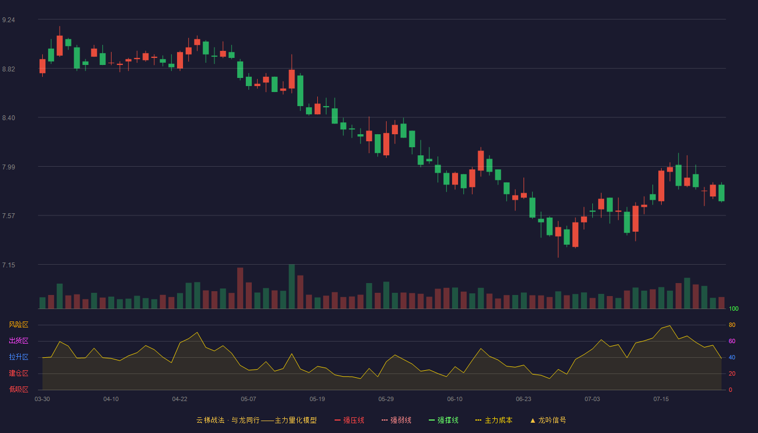The image size is (758, 433).
Task: Click the 04-10 date axis label
Action: 111,399
